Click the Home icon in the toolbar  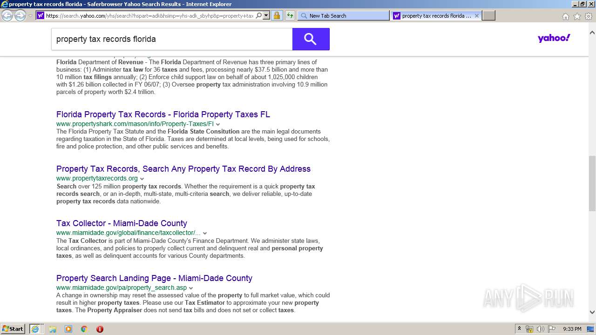[565, 16]
